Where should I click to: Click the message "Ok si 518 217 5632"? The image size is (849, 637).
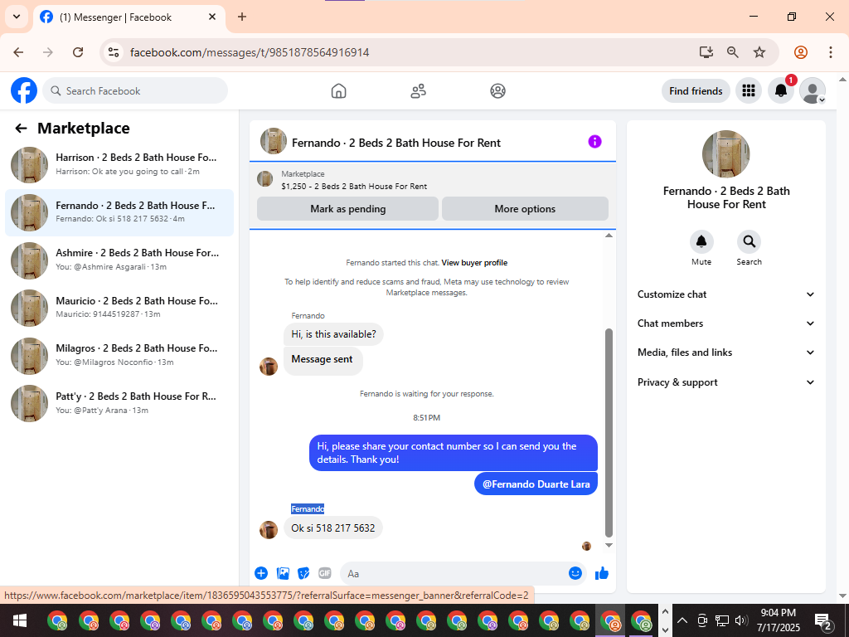pos(333,528)
